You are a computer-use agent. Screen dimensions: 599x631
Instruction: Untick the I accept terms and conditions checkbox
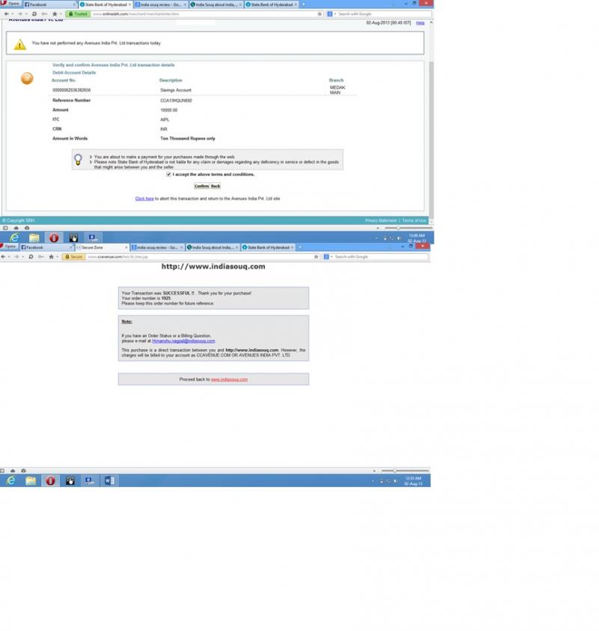pos(168,175)
